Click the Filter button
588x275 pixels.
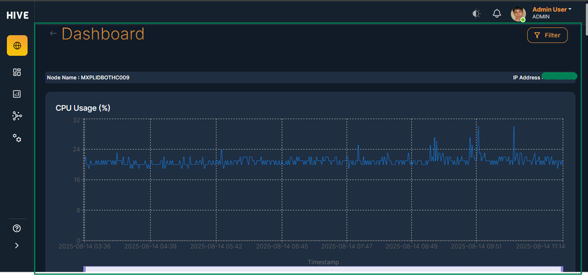click(x=547, y=35)
